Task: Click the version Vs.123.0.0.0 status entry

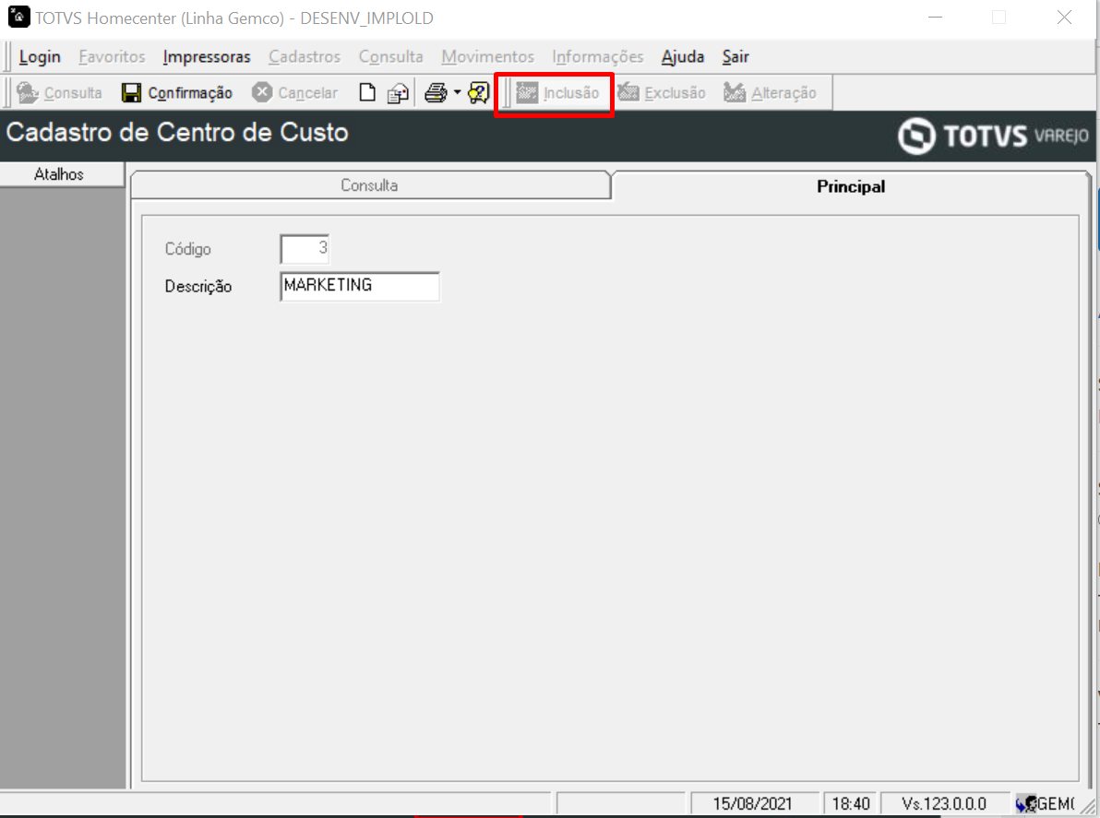Action: coord(944,803)
